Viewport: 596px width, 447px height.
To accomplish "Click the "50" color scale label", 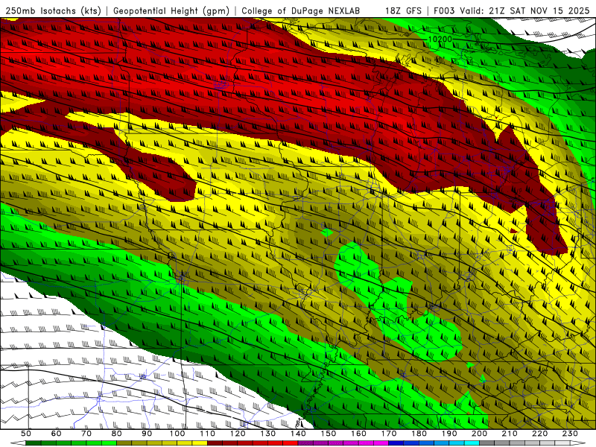I will pyautogui.click(x=26, y=434).
